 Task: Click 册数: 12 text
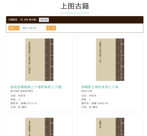tap(16, 99)
